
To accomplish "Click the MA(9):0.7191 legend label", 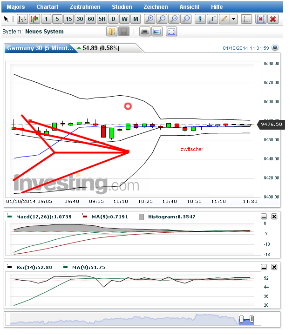I will point(109,217).
